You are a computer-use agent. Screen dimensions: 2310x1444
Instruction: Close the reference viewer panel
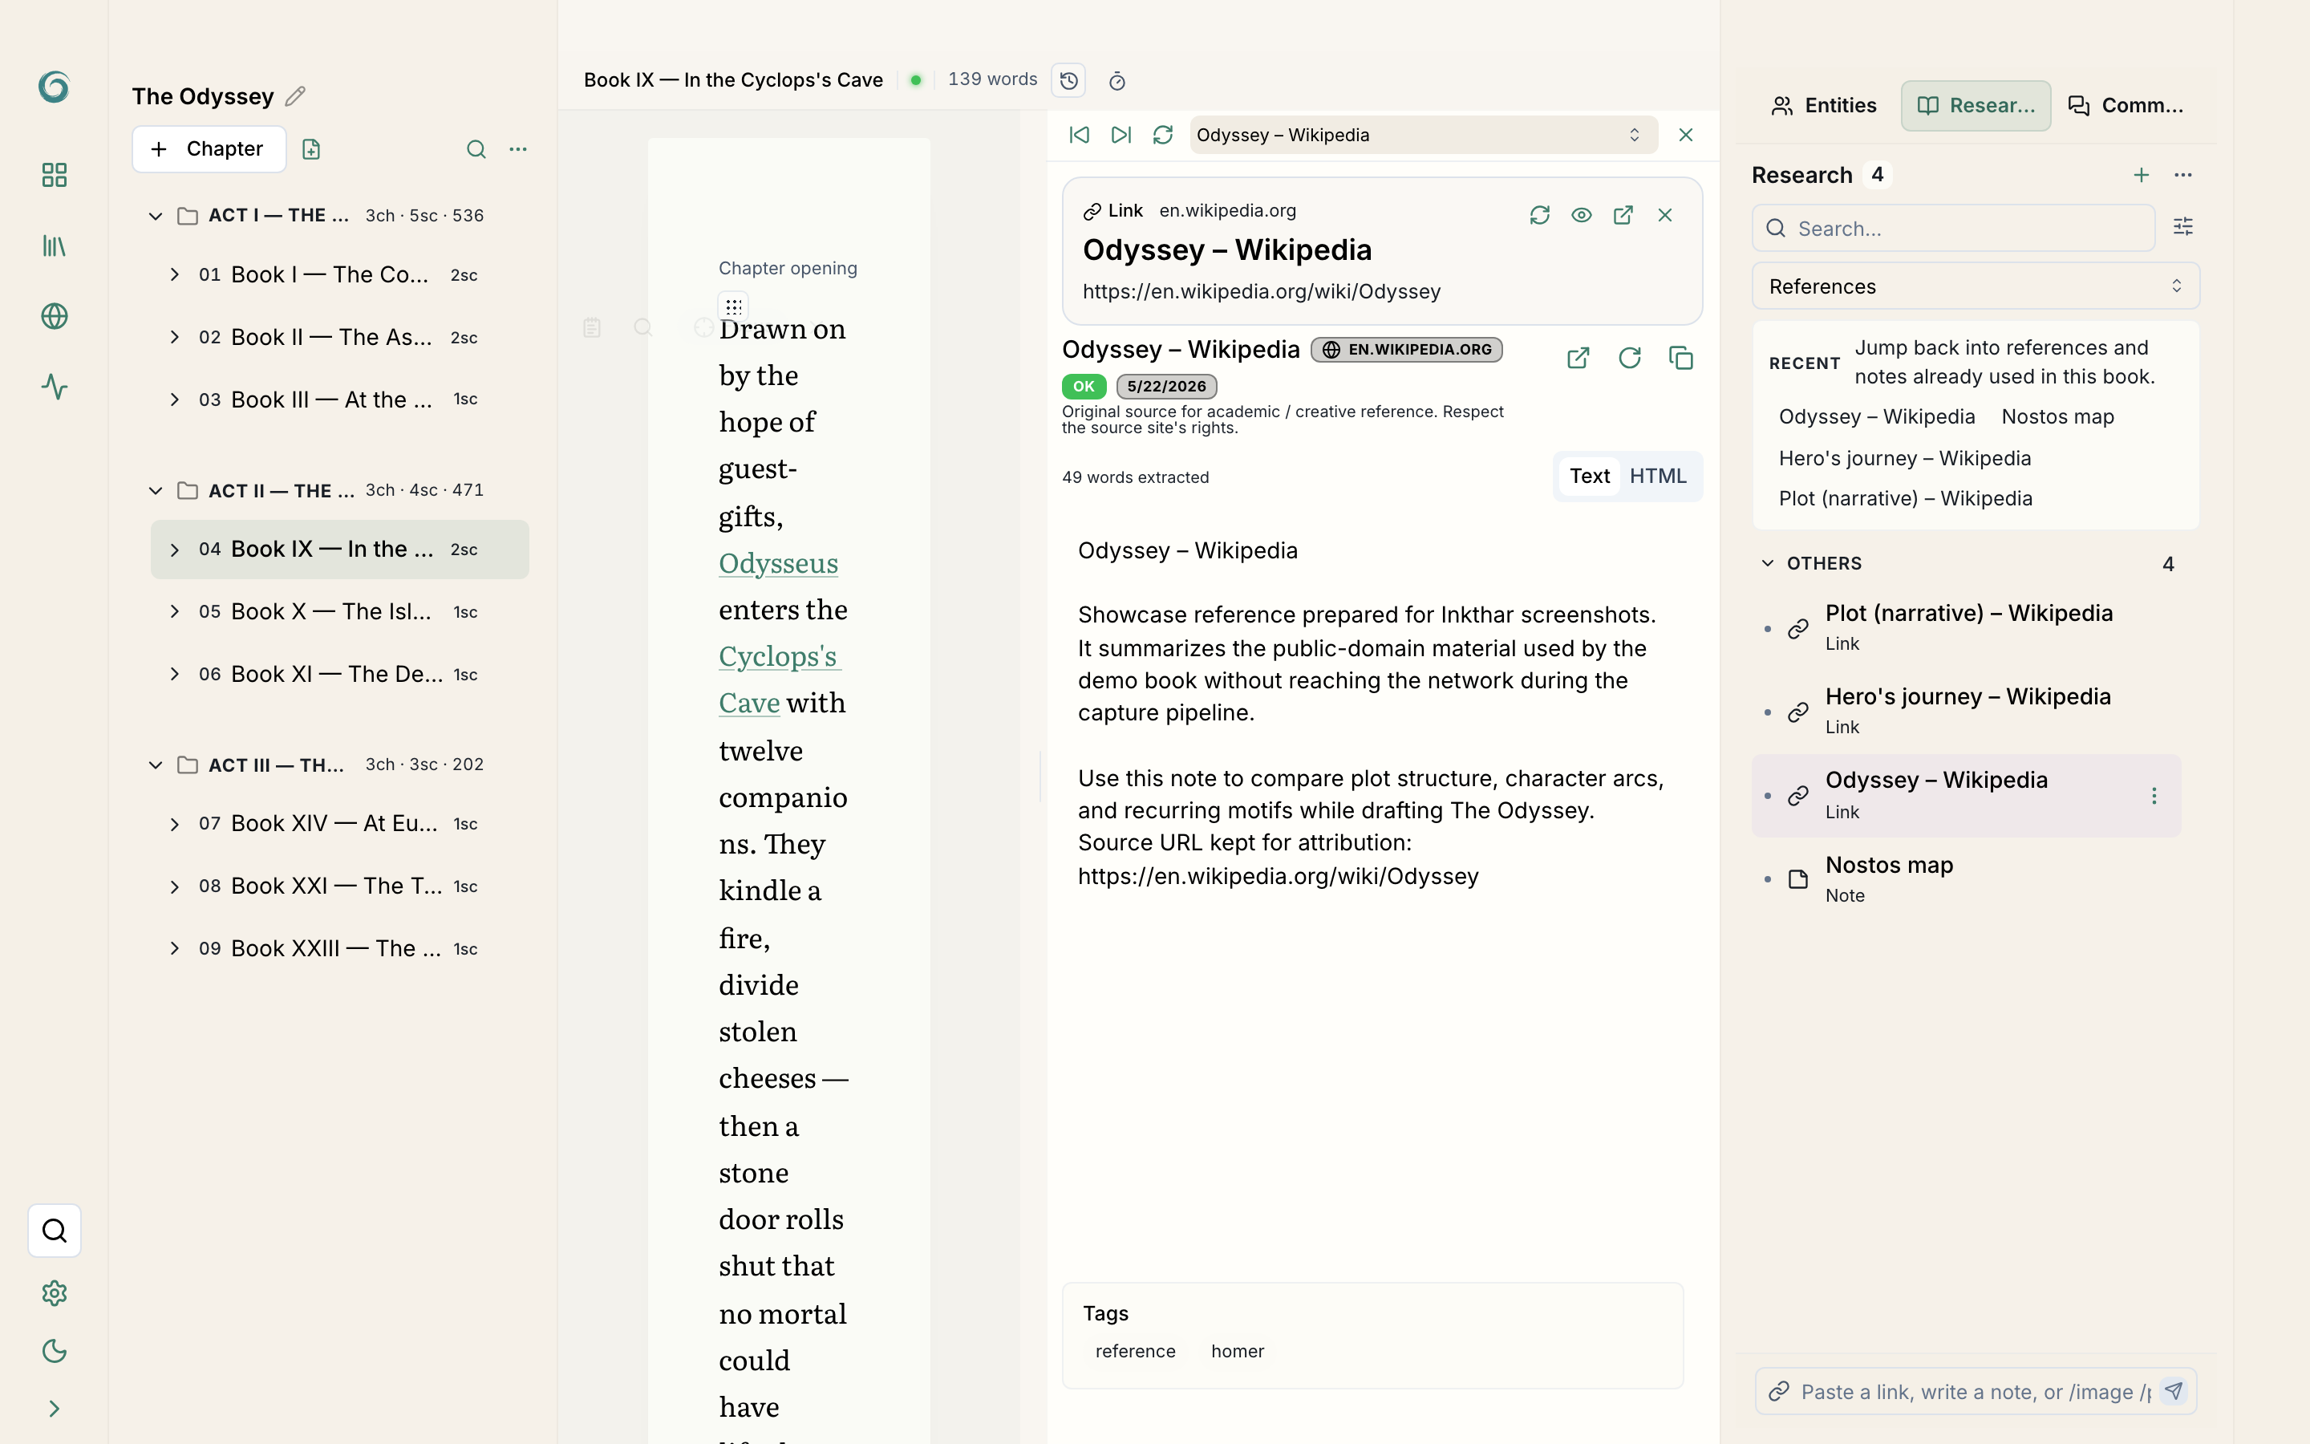click(x=1686, y=135)
